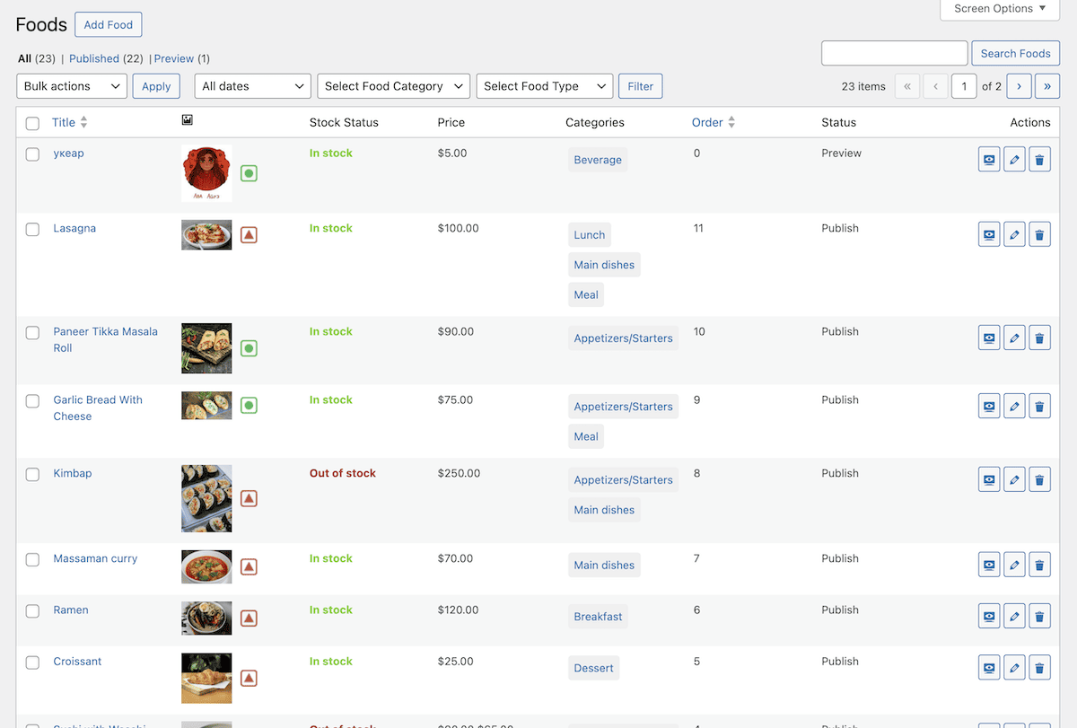Select the Kimbap row checkbox

click(32, 475)
